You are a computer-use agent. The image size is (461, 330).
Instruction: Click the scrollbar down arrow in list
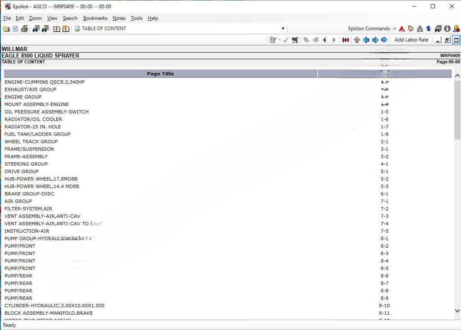457,311
